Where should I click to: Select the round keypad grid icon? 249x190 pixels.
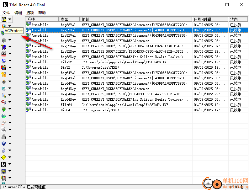pos(4,88)
